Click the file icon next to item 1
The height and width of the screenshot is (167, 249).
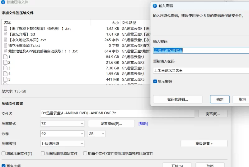click(5, 57)
